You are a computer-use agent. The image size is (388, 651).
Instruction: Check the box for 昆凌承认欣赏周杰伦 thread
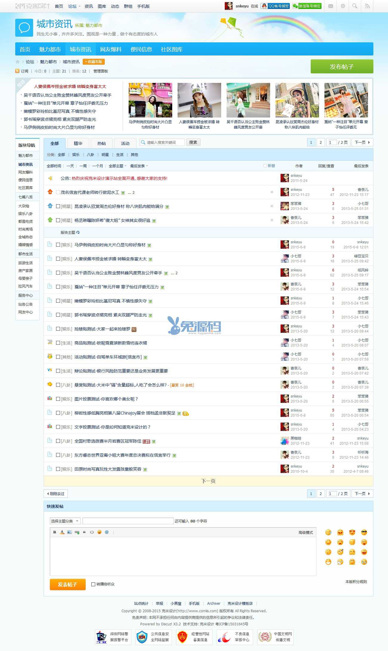[58, 206]
